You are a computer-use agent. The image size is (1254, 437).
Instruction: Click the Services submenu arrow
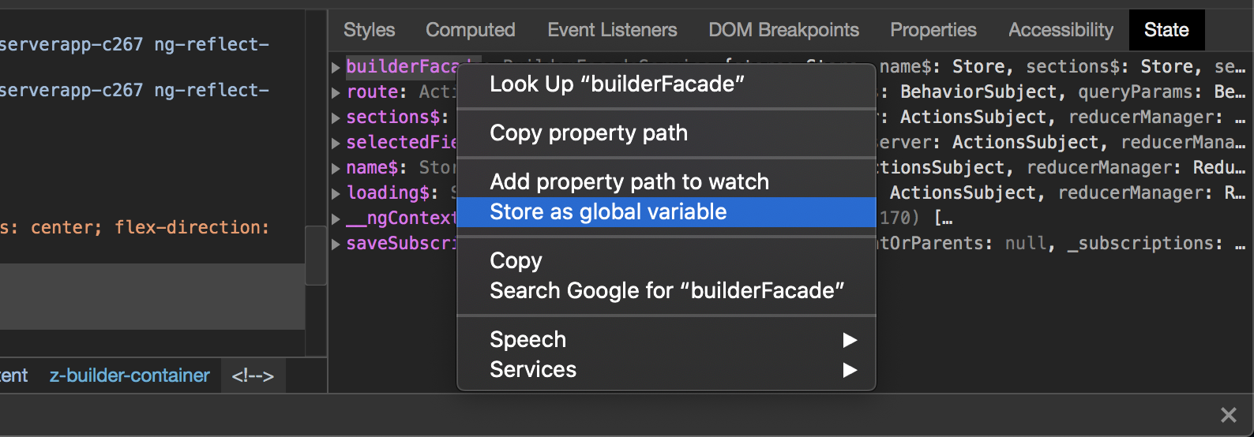850,370
